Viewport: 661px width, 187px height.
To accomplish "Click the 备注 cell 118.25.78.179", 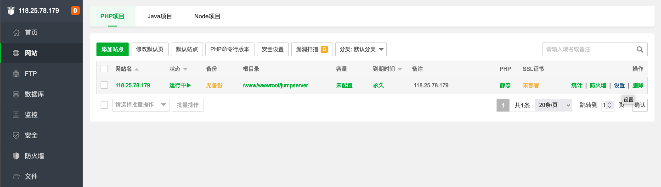I will click(431, 85).
